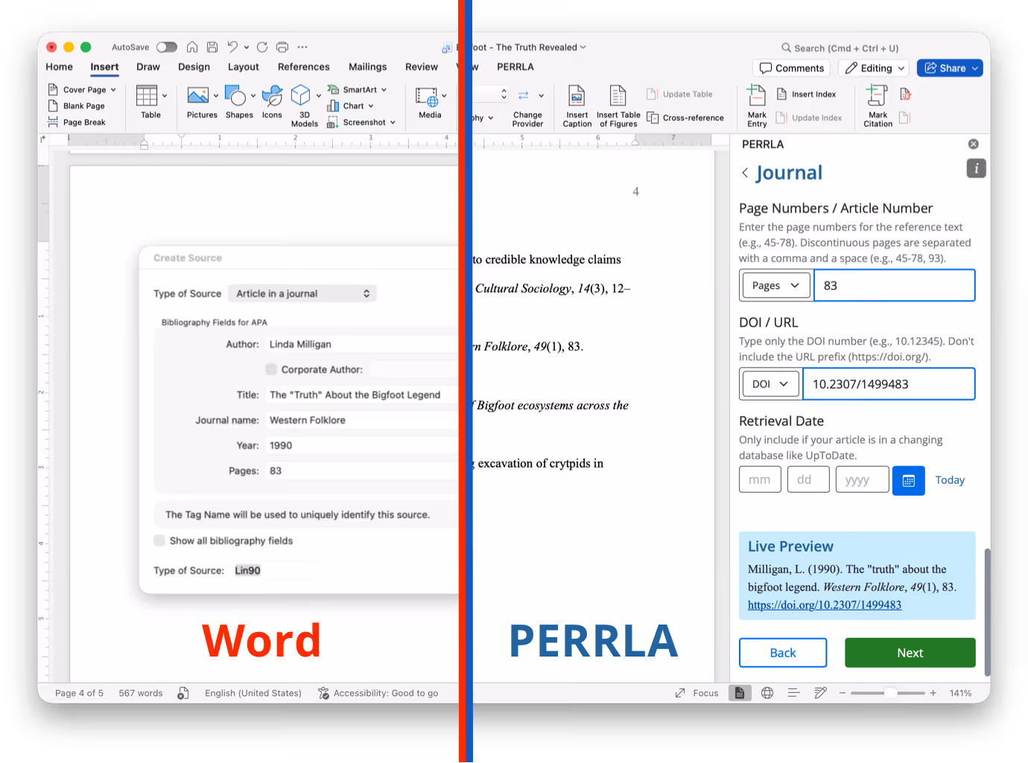
Task: Click Mark Citation
Action: tap(878, 106)
